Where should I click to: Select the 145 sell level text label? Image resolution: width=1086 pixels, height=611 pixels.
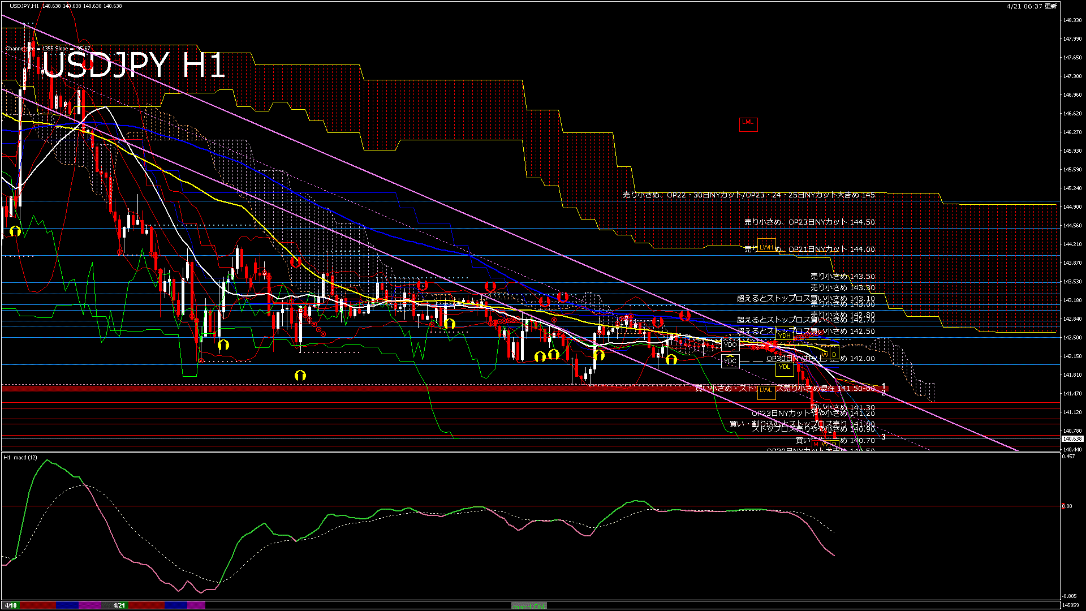(x=748, y=195)
